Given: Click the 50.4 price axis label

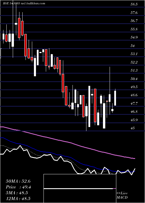Looking at the screenshot, I should [x=134, y=79].
